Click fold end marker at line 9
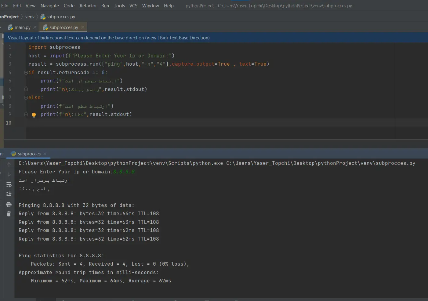 26,114
